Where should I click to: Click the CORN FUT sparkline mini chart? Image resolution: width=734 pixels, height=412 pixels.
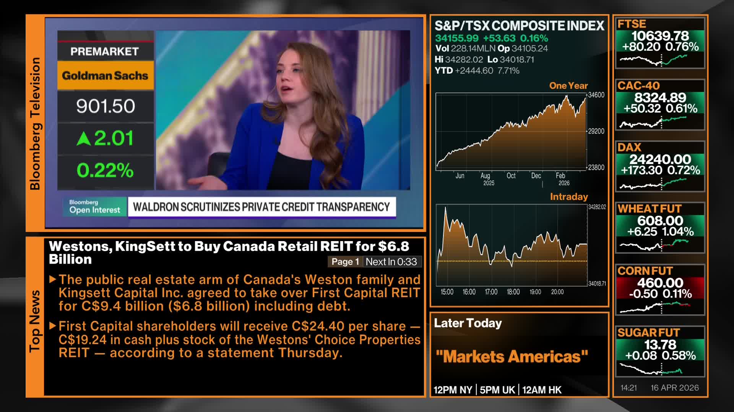[x=655, y=307]
